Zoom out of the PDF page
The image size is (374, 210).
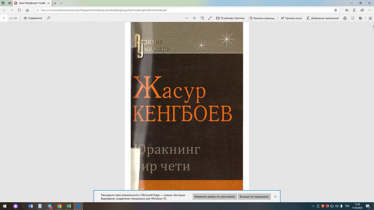pyautogui.click(x=186, y=18)
